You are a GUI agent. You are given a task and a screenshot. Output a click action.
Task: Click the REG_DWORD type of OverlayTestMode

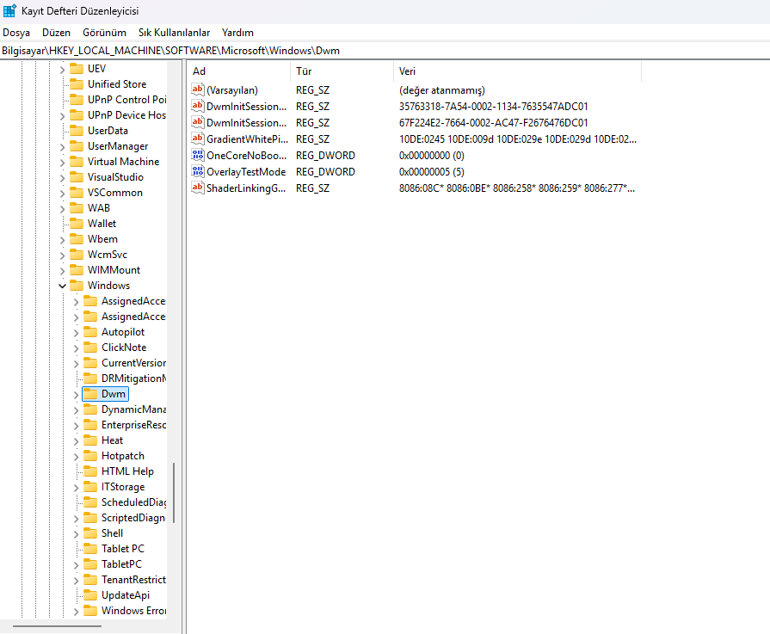tap(325, 172)
